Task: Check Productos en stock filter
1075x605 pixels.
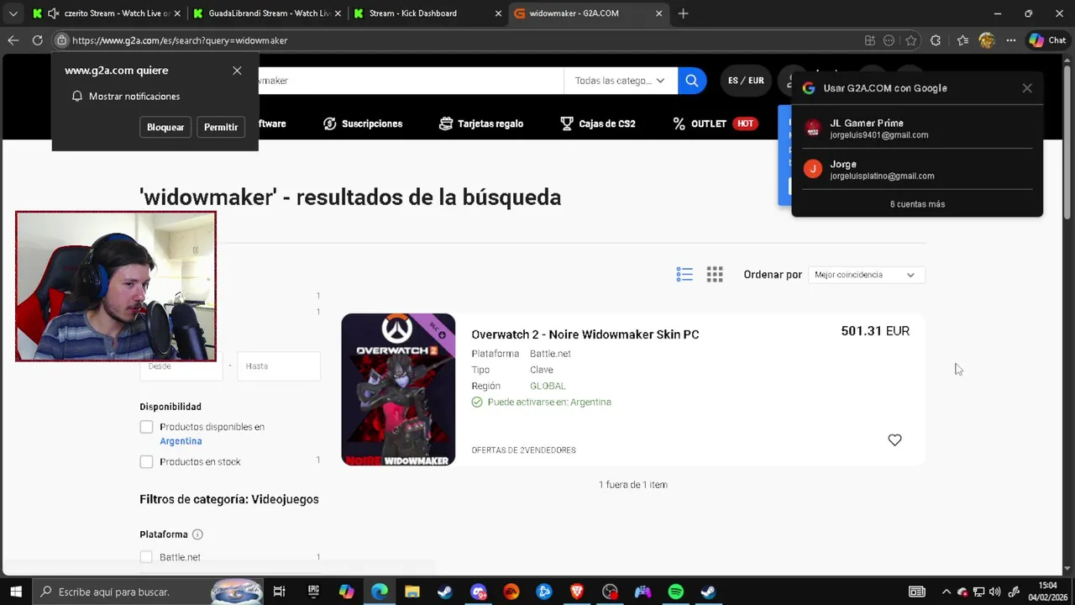Action: click(146, 461)
